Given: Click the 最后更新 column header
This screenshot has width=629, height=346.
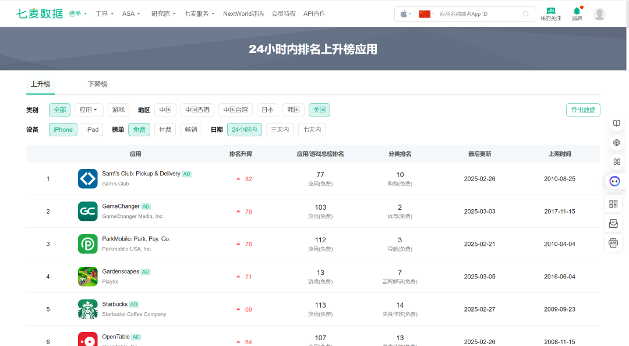Looking at the screenshot, I should 480,154.
